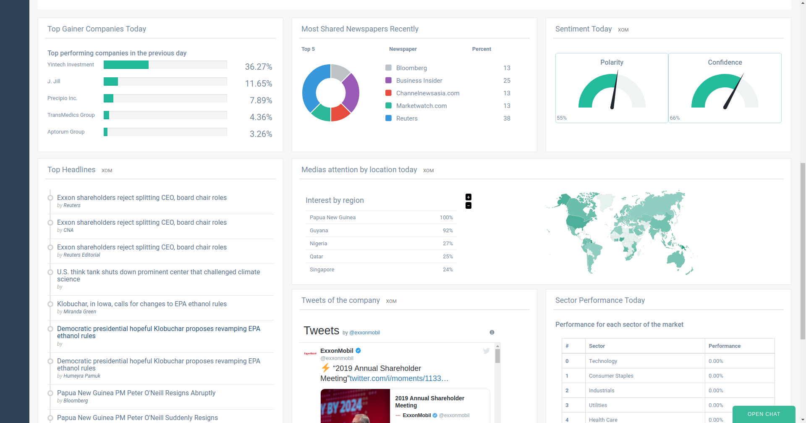Image resolution: width=806 pixels, height=423 pixels.
Task: Select the Qatar region row
Action: (381, 257)
